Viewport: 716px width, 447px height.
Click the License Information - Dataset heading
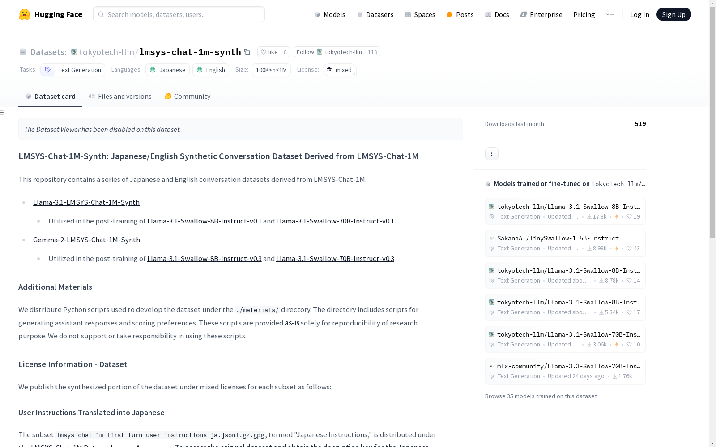(x=73, y=364)
